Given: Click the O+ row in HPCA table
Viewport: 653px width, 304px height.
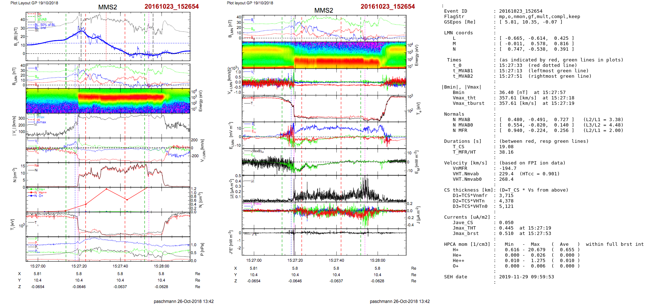Looking at the screenshot, I should point(516,266).
